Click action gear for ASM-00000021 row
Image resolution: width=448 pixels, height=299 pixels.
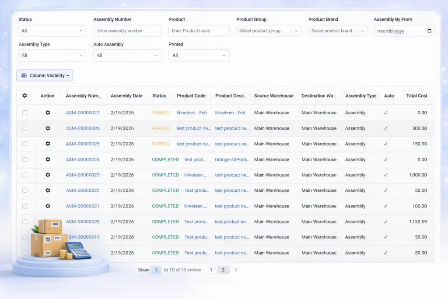tap(48, 206)
